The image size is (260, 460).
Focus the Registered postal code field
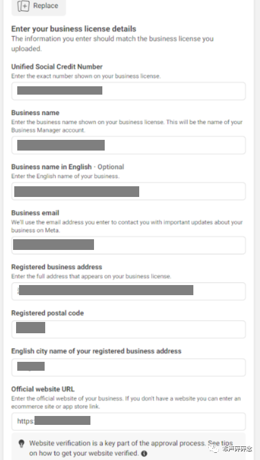(x=129, y=329)
